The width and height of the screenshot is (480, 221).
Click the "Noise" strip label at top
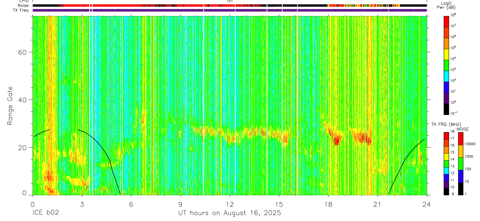point(23,5)
